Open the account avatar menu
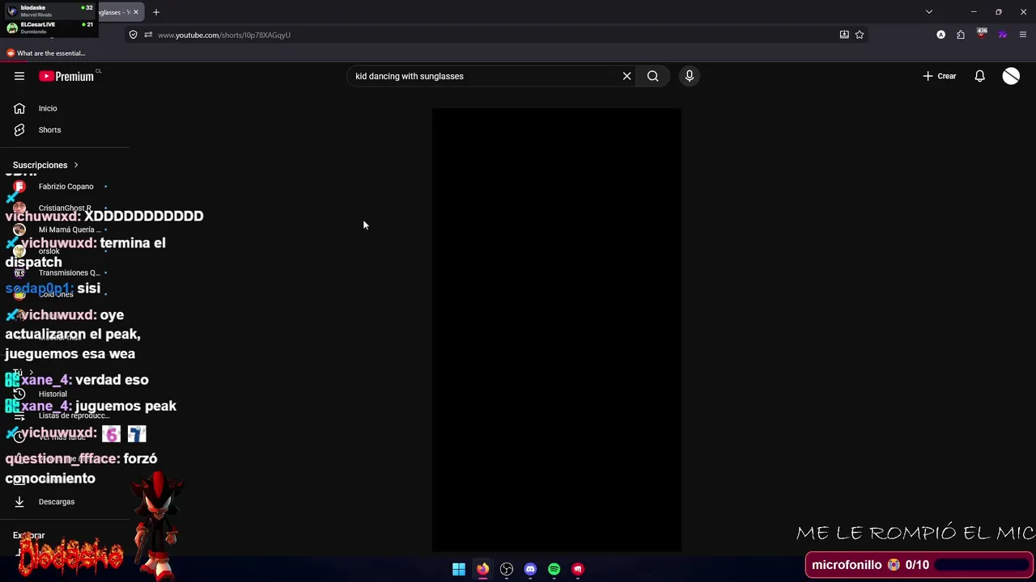 [x=1011, y=76]
